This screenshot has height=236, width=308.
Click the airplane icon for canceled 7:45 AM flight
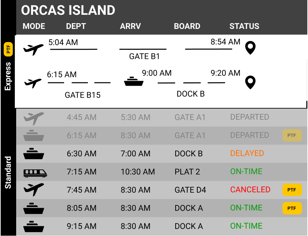click(34, 190)
